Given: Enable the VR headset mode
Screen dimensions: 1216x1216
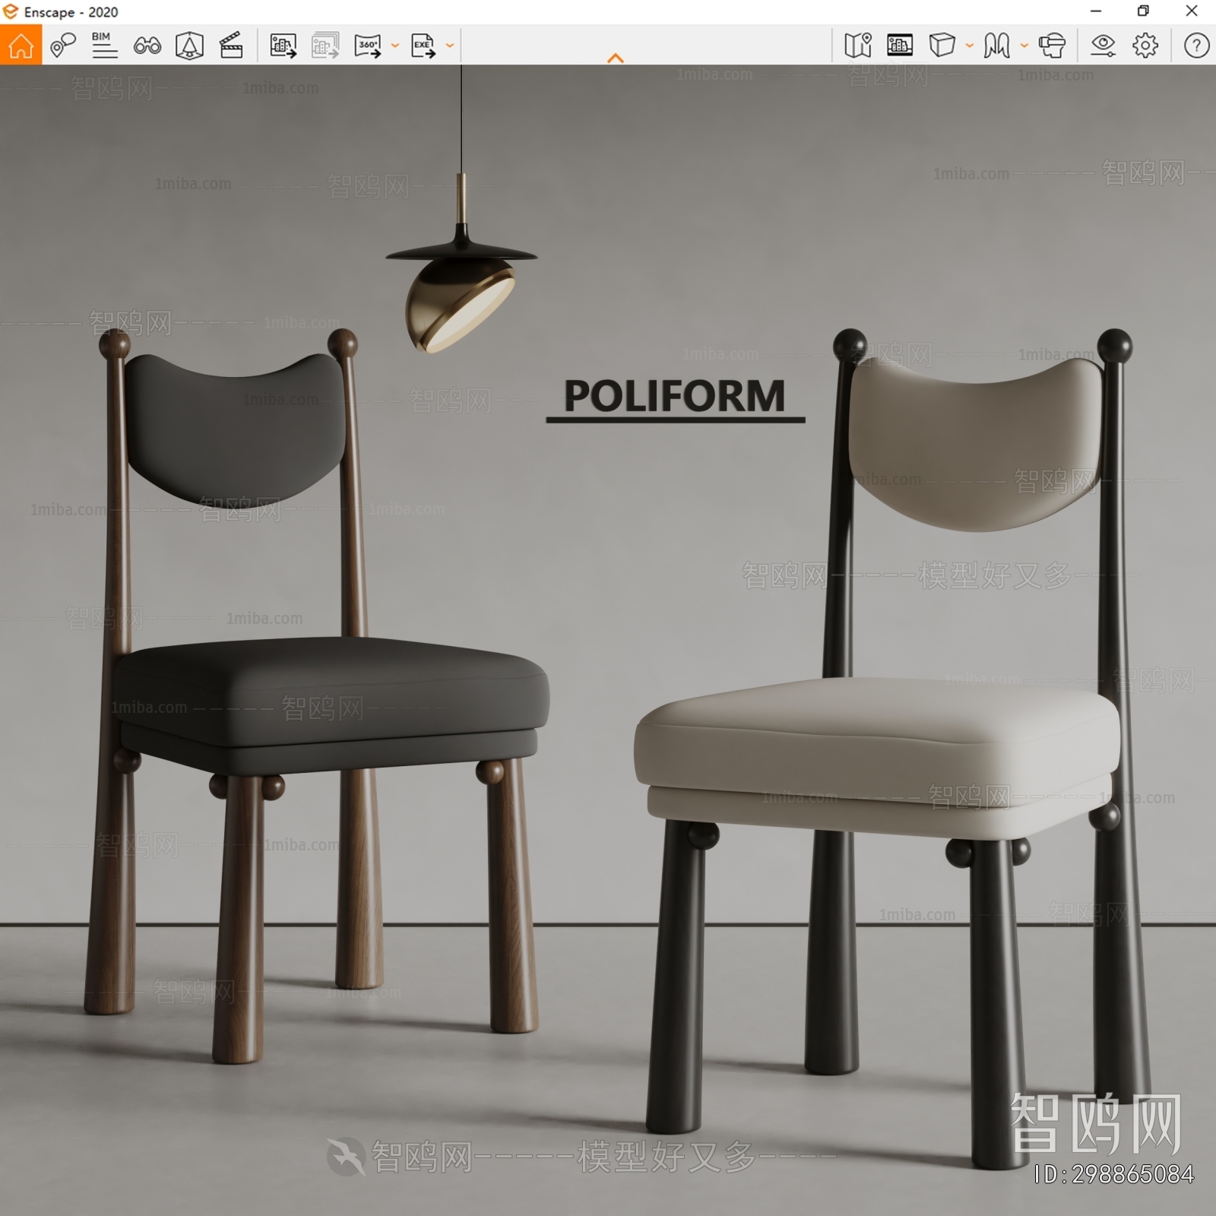Looking at the screenshot, I should point(1052,46).
